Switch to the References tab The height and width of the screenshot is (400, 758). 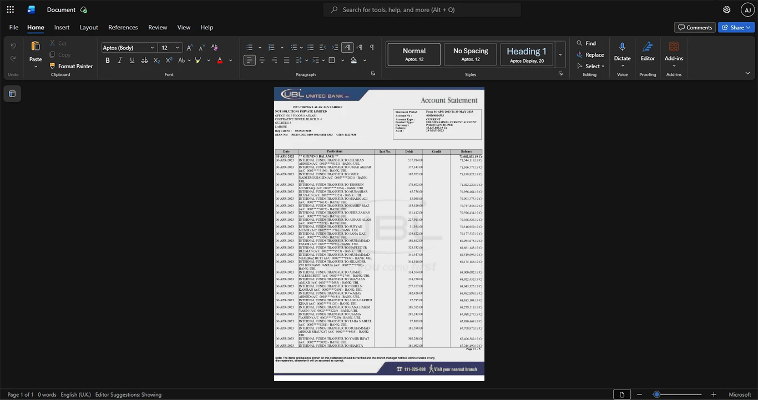coord(123,27)
